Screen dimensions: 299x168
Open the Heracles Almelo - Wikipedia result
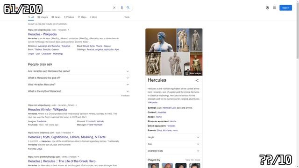[47, 110]
